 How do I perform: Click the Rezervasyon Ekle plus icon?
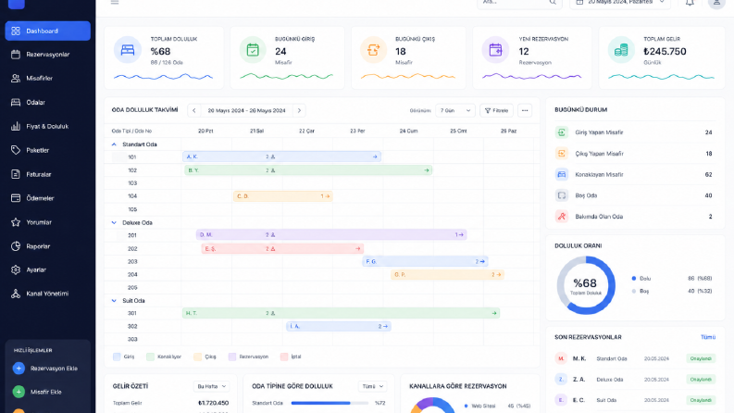pos(19,369)
